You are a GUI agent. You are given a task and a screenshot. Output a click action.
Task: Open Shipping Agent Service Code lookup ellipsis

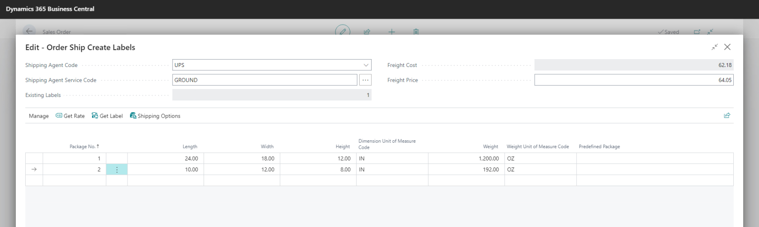pyautogui.click(x=365, y=80)
